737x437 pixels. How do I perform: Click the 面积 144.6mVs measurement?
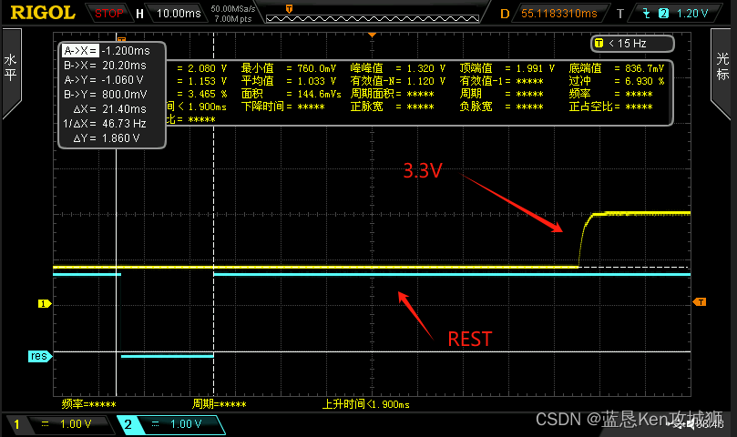(291, 94)
